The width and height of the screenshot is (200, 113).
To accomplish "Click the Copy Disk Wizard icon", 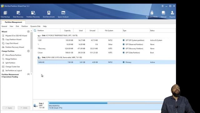I will (x=3, y=43).
